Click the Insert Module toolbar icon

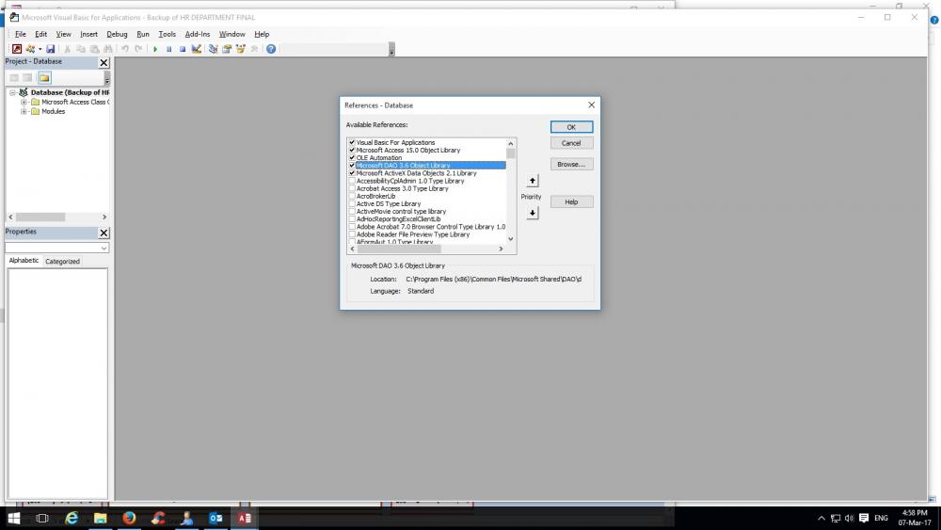(30, 49)
